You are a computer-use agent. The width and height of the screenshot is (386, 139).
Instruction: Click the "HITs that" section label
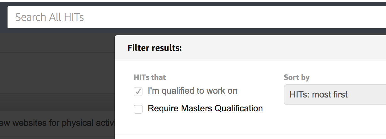pyautogui.click(x=150, y=77)
